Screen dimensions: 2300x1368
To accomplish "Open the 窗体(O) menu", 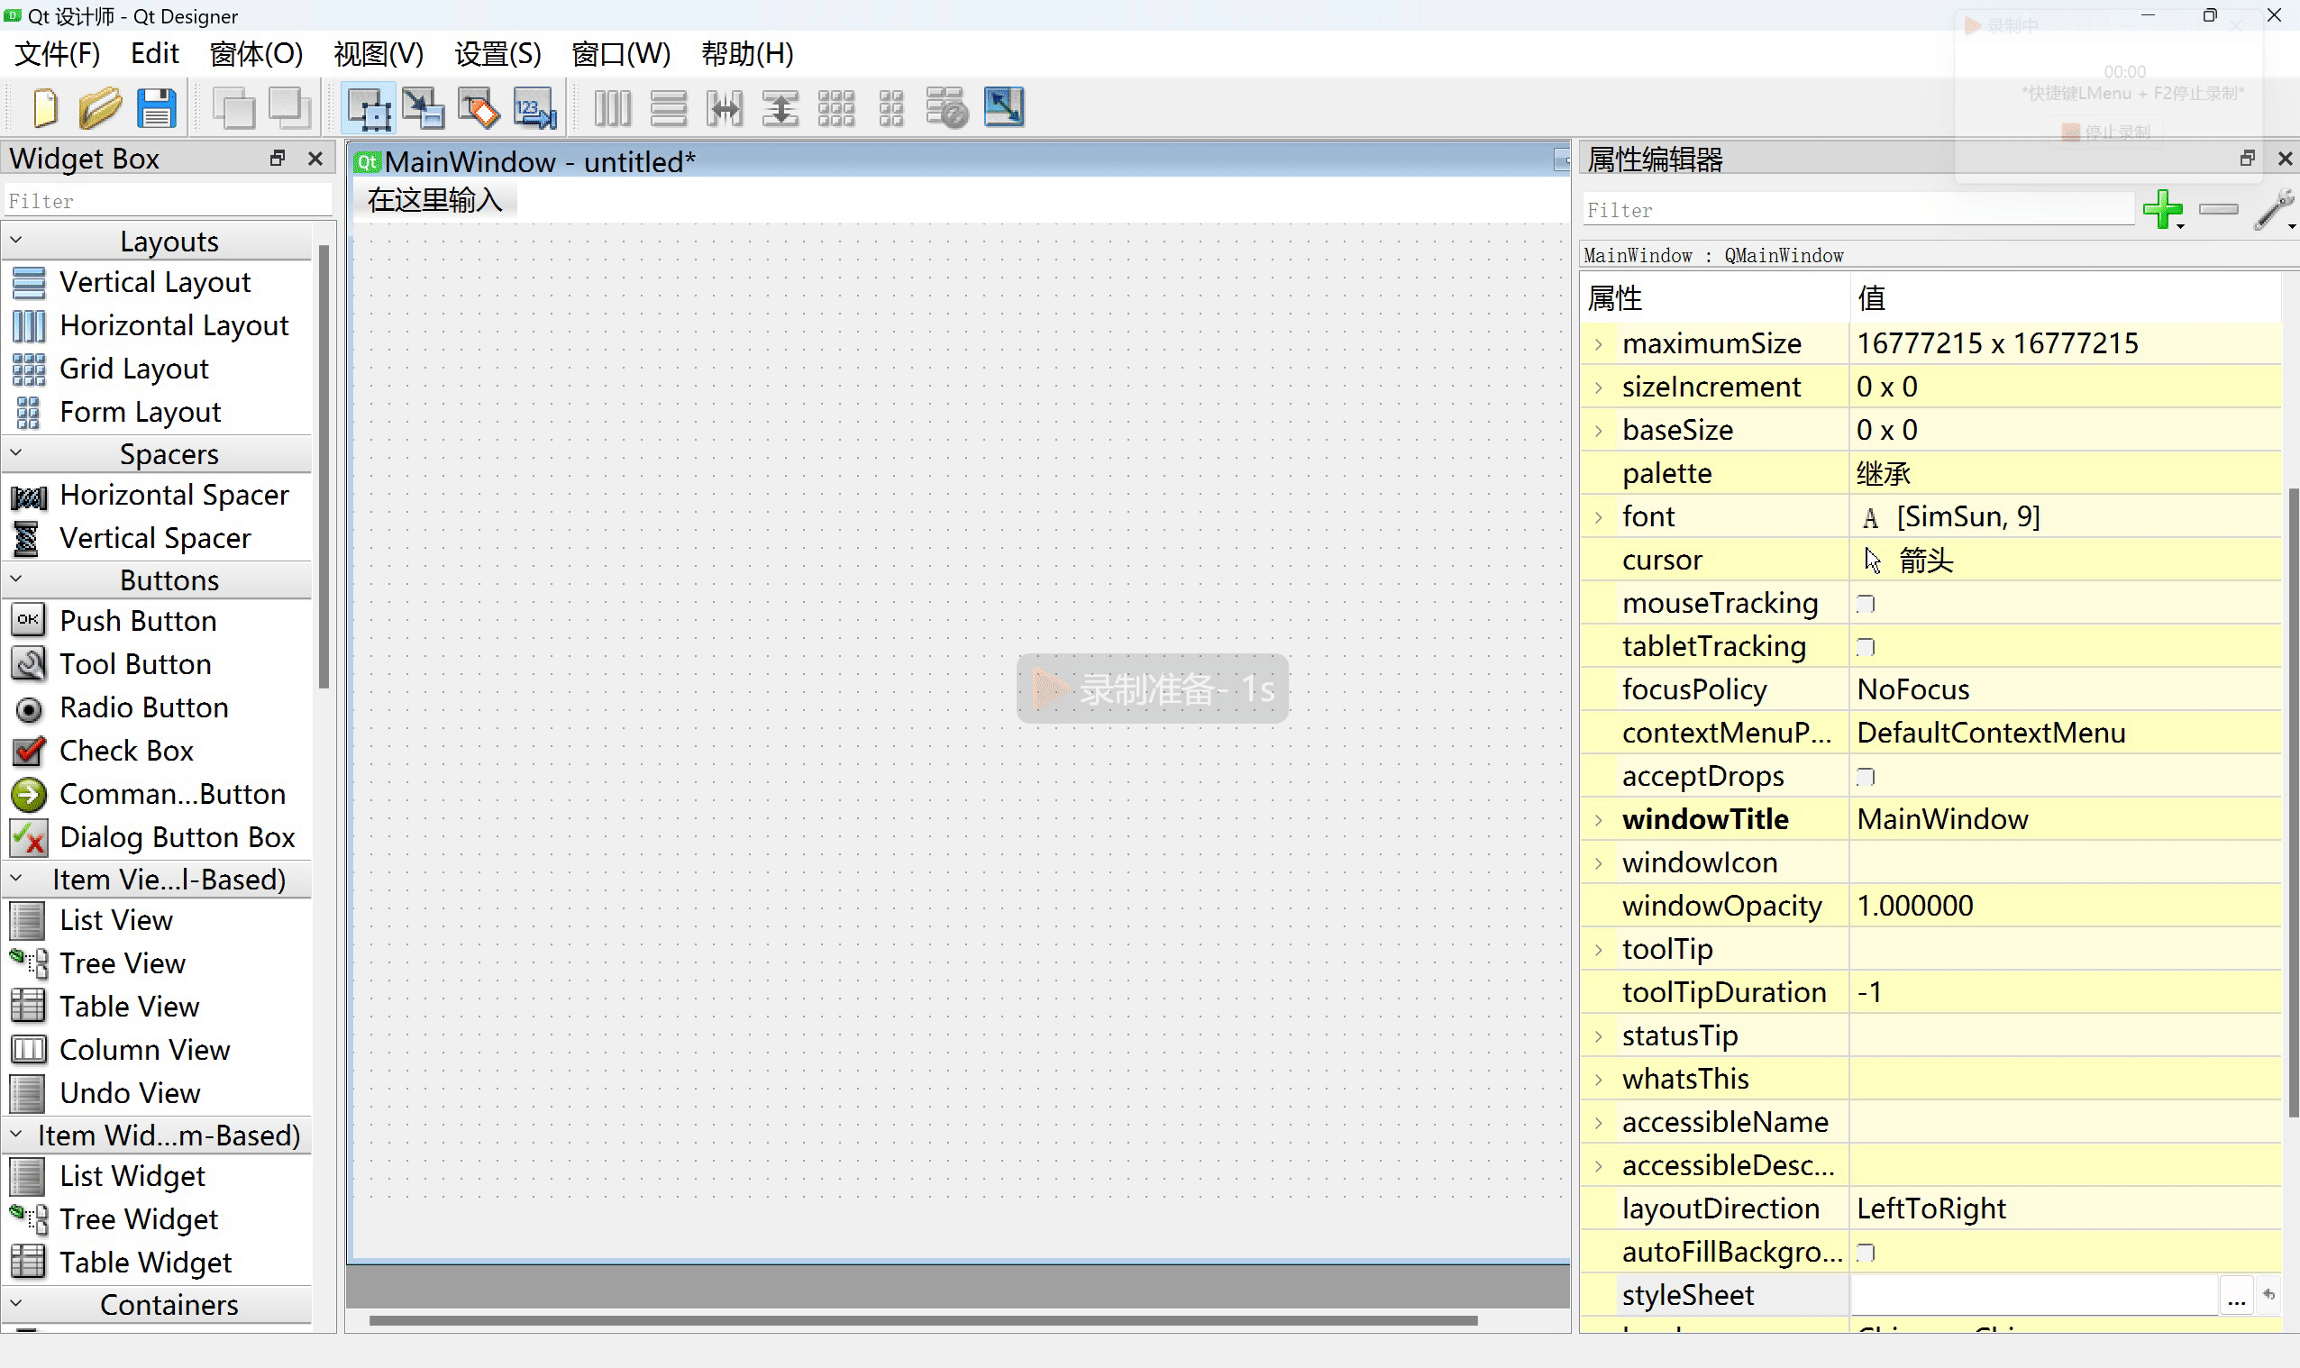I will 256,53.
